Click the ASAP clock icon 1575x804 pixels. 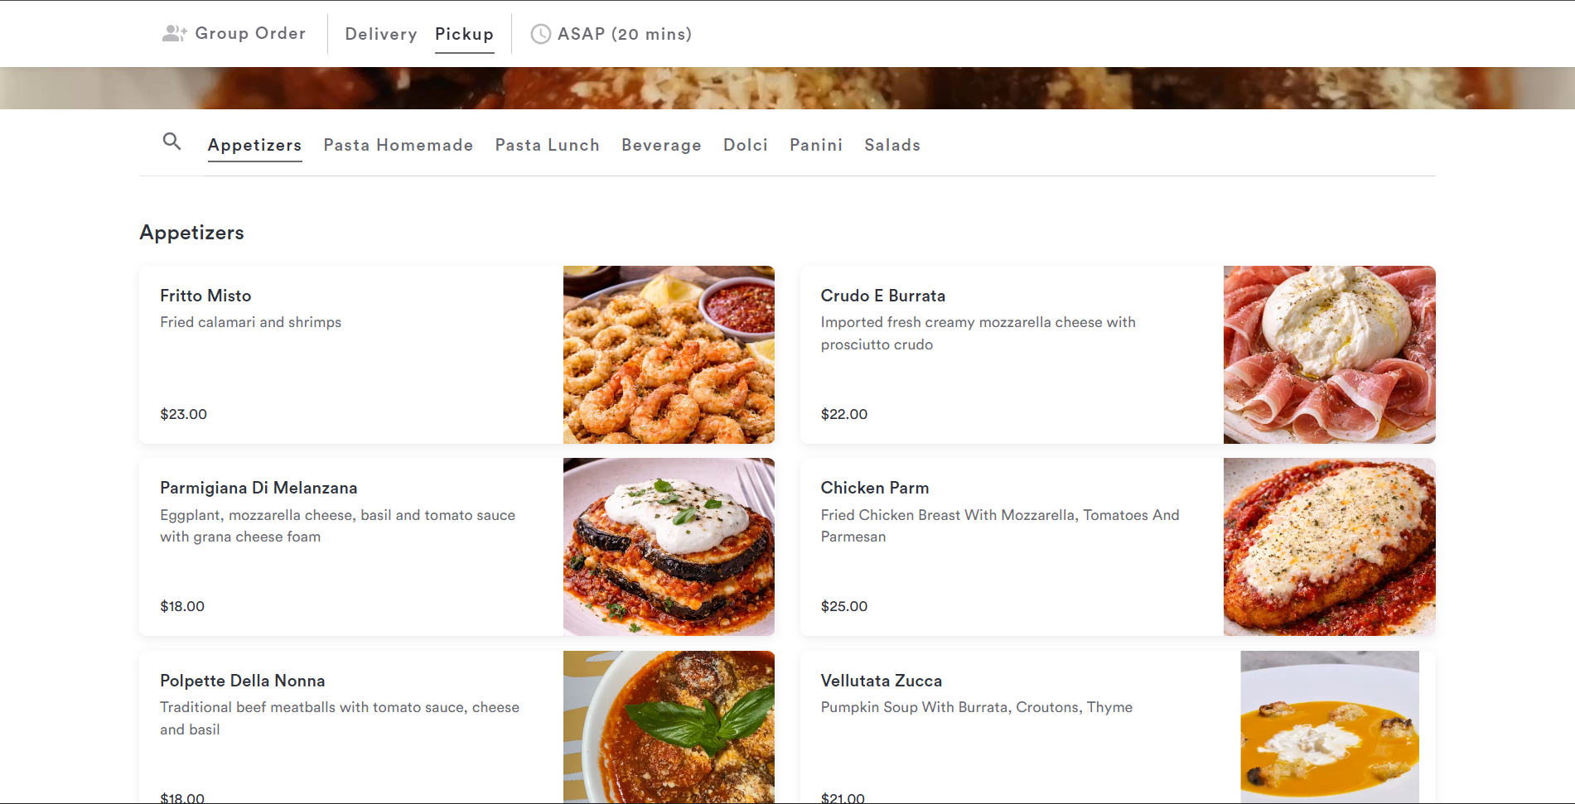(540, 34)
